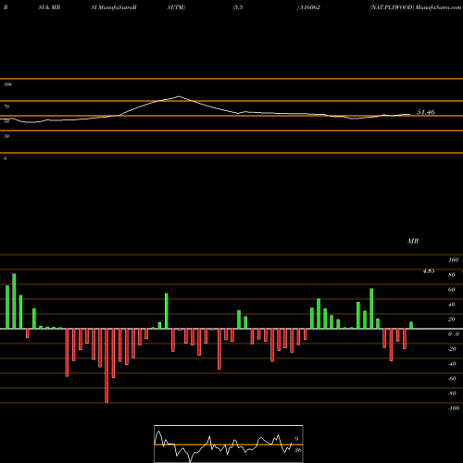Click the 4.85 MR value label
The image size is (463, 463).
(x=429, y=271)
